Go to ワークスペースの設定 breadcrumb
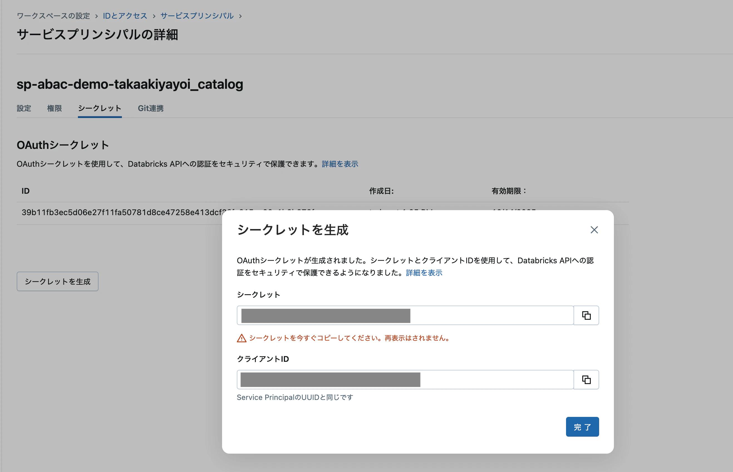Viewport: 733px width, 472px height. [53, 16]
